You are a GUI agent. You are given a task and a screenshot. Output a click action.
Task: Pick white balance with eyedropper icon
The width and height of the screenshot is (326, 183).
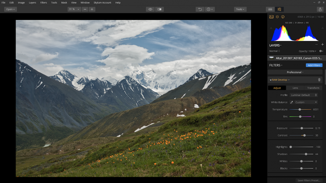pyautogui.click(x=291, y=102)
